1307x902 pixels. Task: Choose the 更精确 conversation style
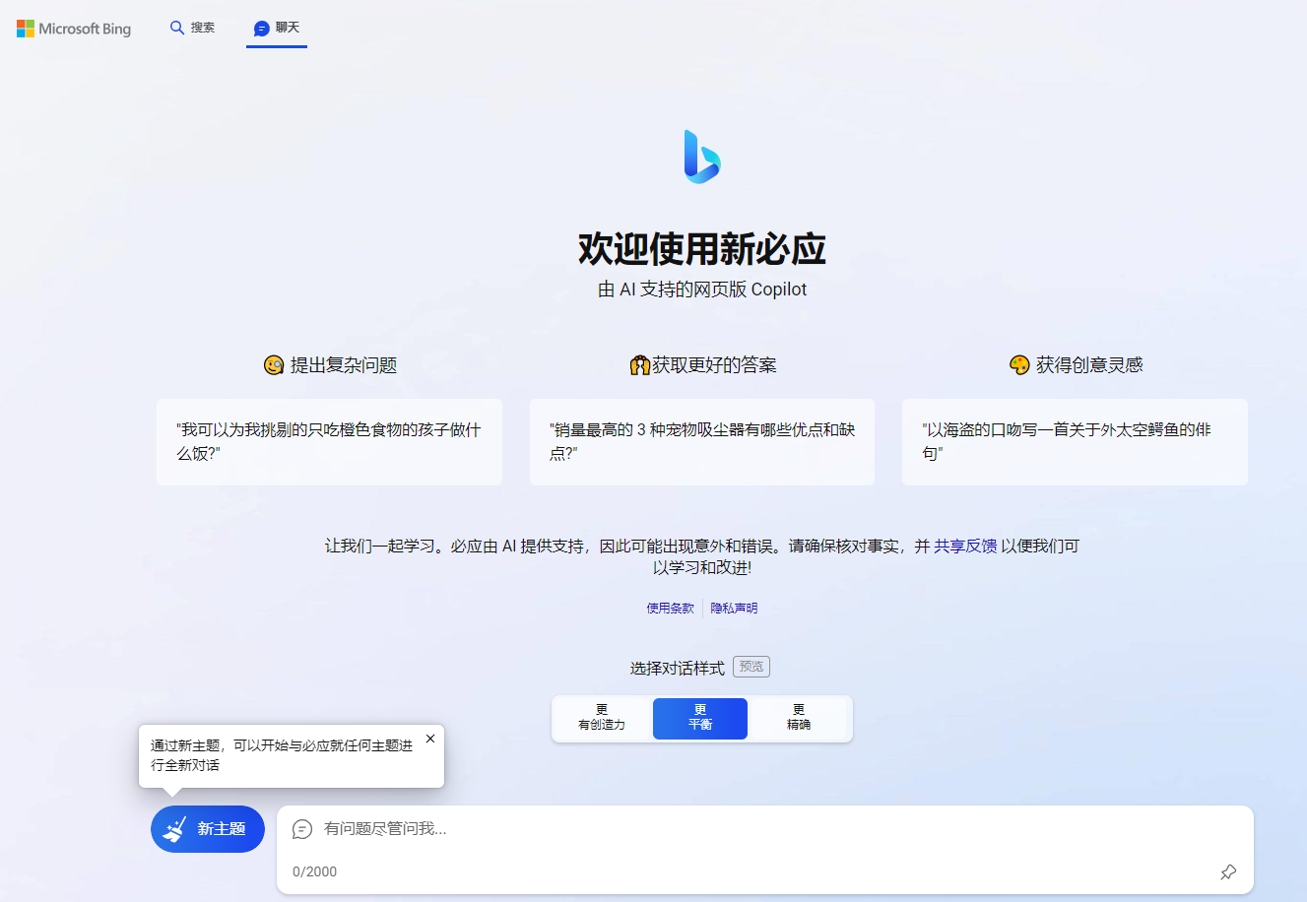[799, 718]
